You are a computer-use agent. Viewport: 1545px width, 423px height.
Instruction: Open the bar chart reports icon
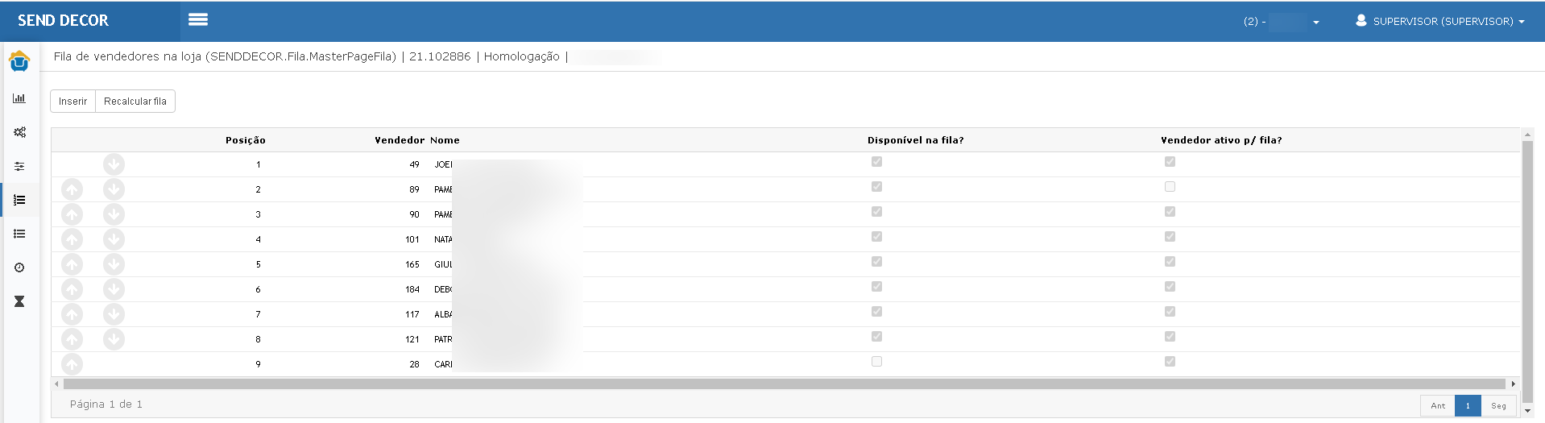pos(19,98)
